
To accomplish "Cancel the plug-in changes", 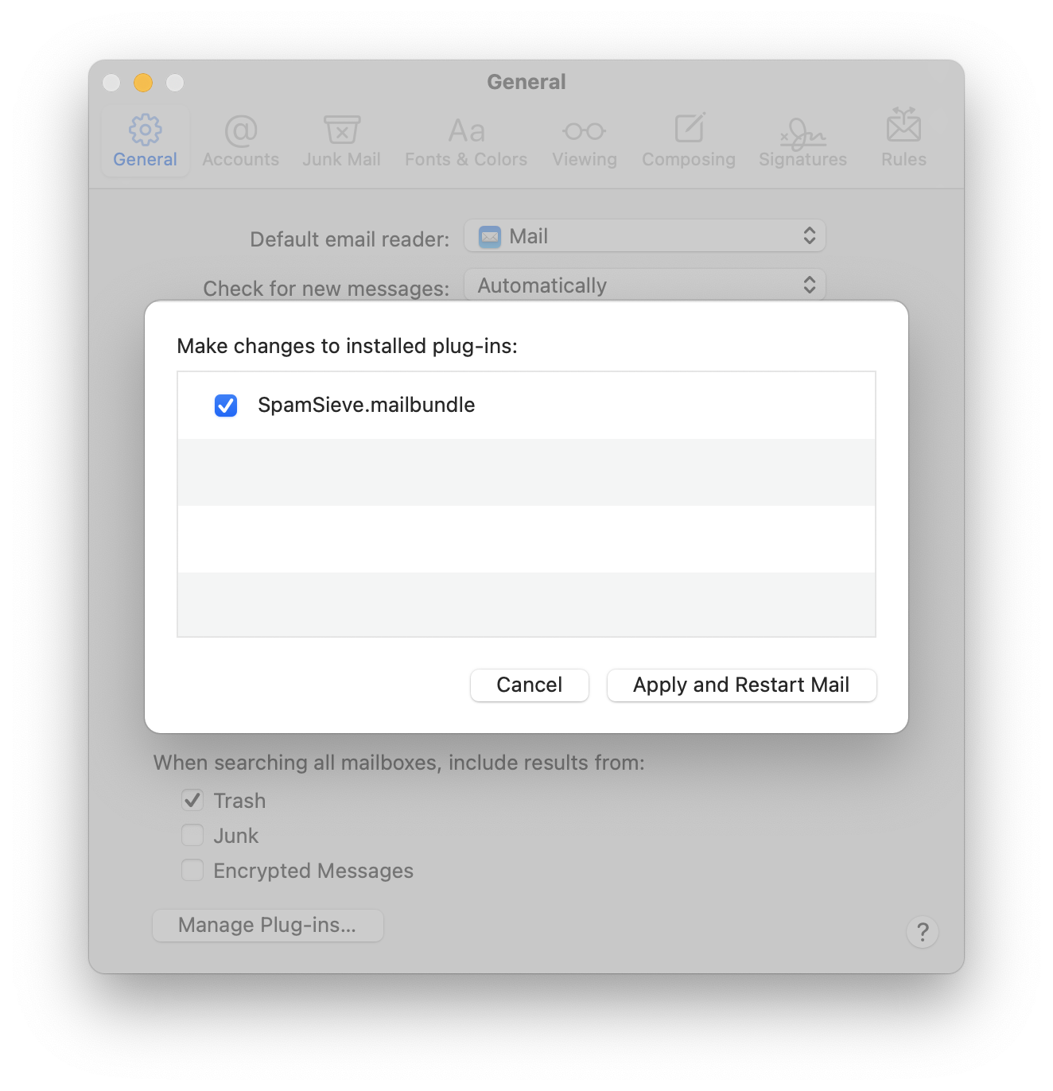I will [529, 685].
